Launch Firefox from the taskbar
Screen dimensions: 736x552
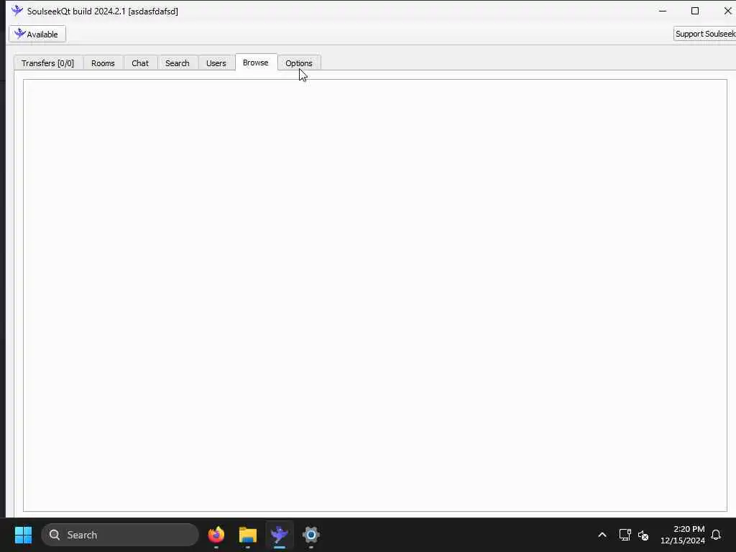[216, 535]
